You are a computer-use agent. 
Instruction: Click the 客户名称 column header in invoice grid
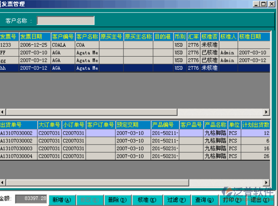point(87,37)
